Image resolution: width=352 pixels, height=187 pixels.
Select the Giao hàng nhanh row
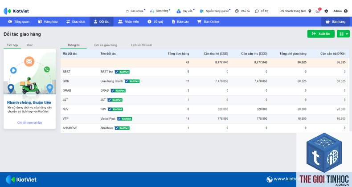pos(204,81)
